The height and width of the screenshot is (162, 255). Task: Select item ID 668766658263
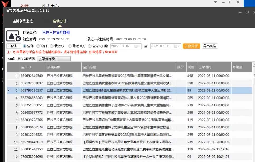click(x=32, y=98)
